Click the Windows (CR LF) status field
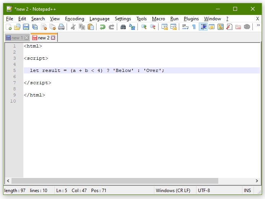This screenshot has width=265, height=199. coord(173,191)
